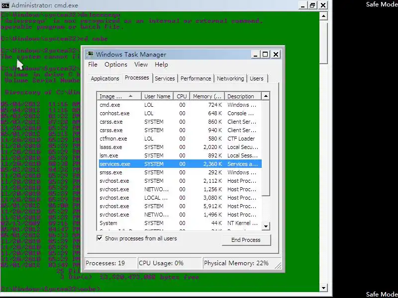This screenshot has width=398, height=298.
Task: Select svchost.exe using 3,080 K
Action: pyautogui.click(x=180, y=198)
